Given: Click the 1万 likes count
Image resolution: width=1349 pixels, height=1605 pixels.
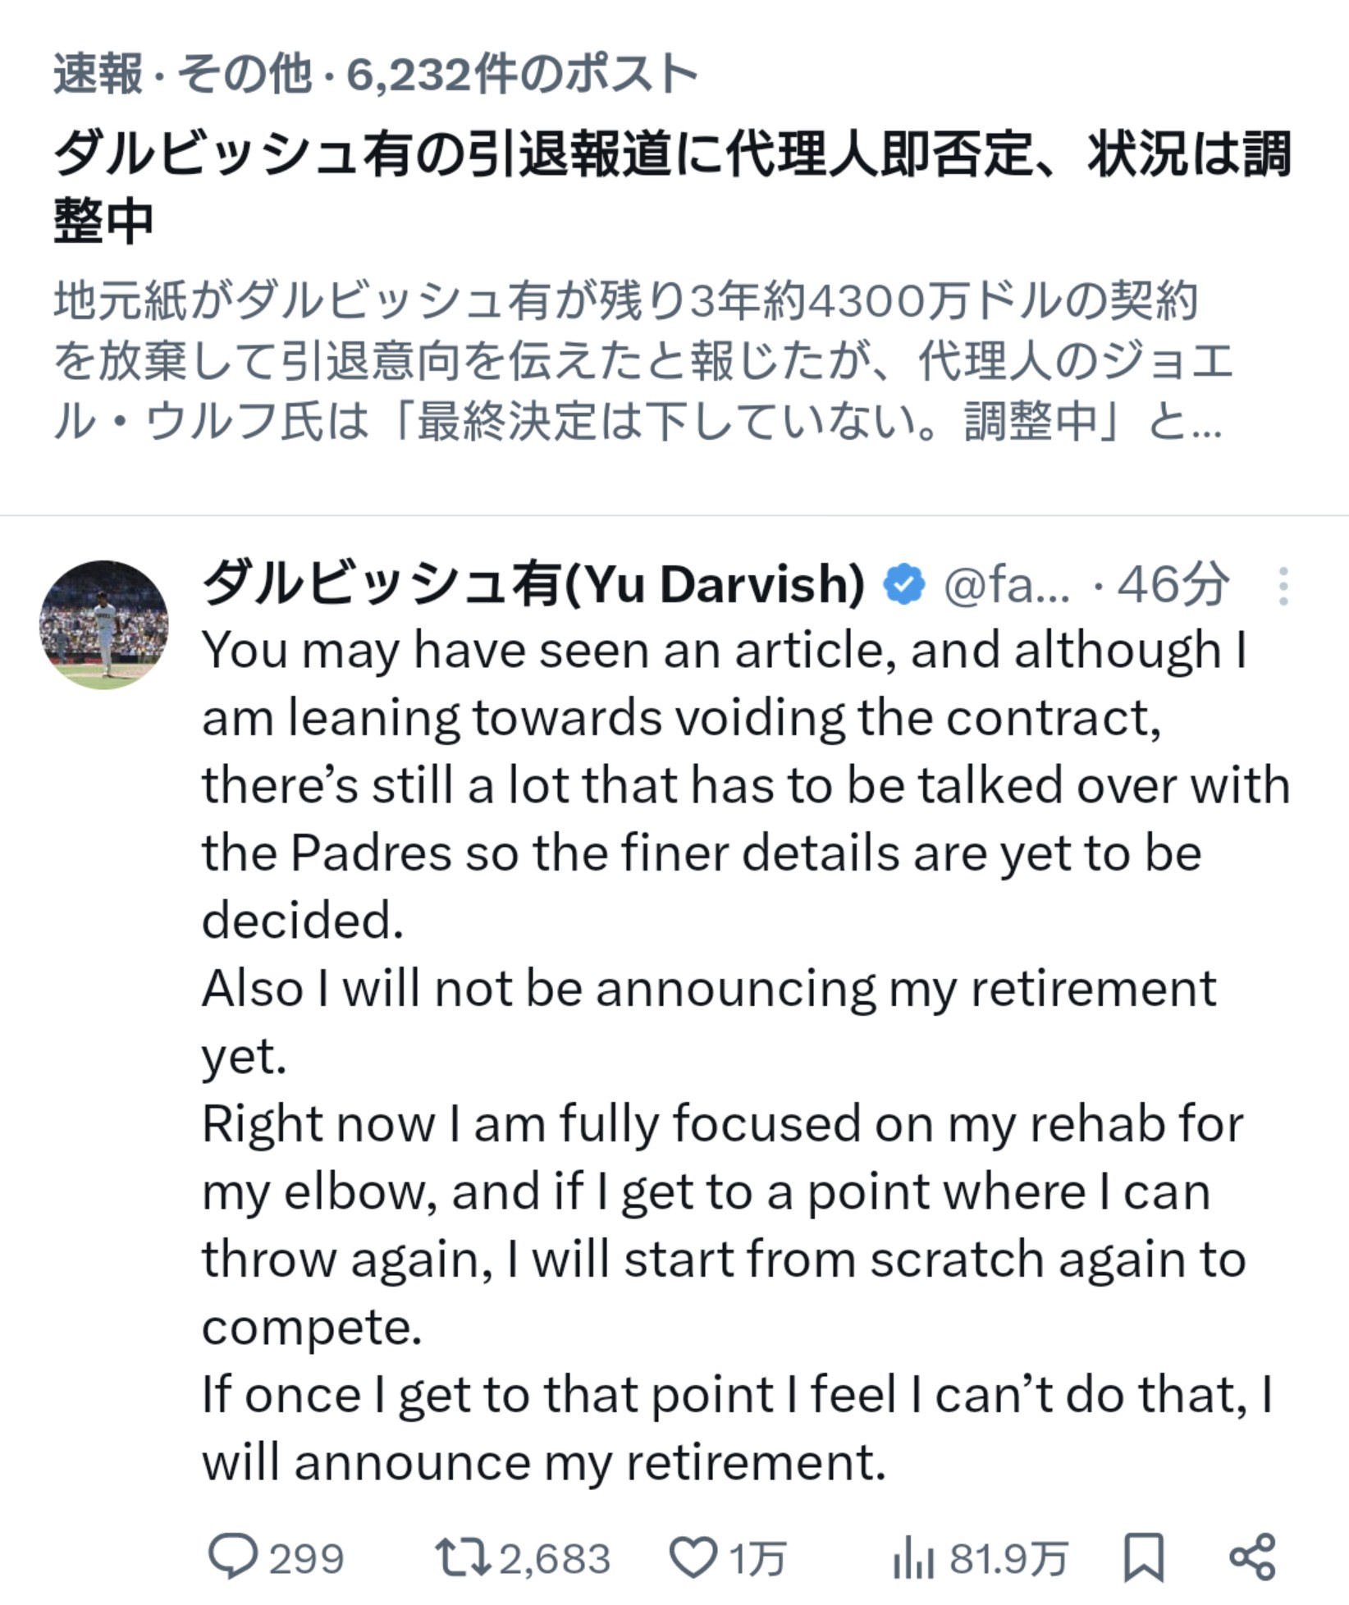Looking at the screenshot, I should pyautogui.click(x=757, y=1558).
